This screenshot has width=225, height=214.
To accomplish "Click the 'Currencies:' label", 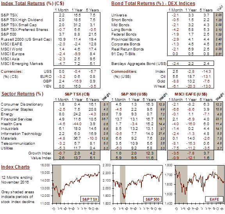I will click(x=12, y=72).
